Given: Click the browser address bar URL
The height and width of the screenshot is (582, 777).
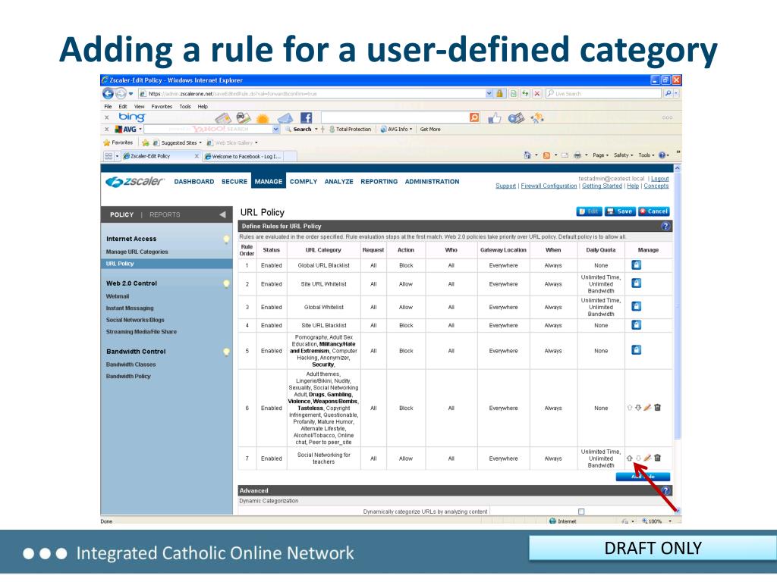Looking at the screenshot, I should tap(312, 93).
